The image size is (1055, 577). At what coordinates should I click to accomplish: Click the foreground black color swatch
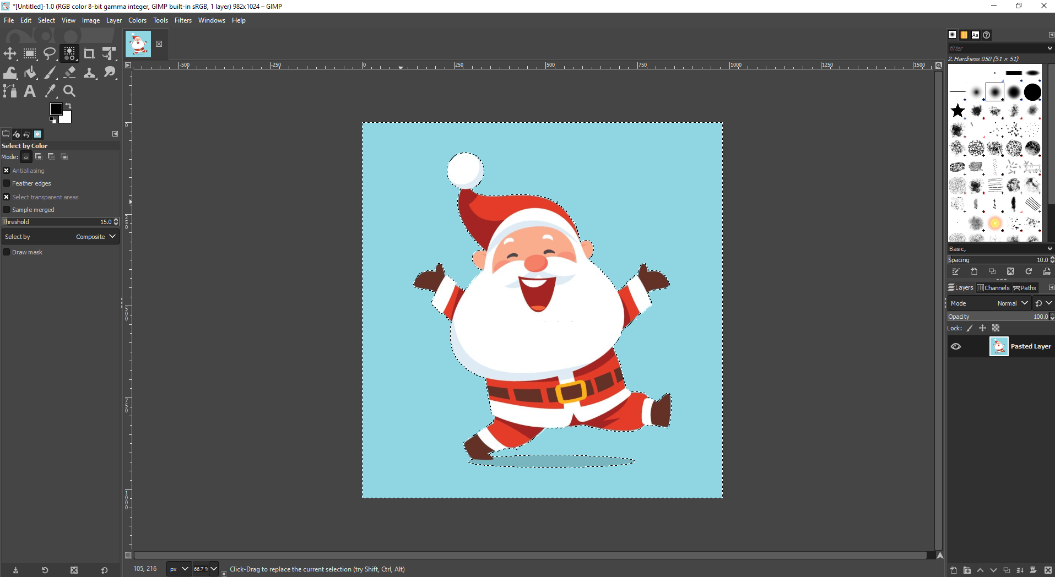point(56,109)
